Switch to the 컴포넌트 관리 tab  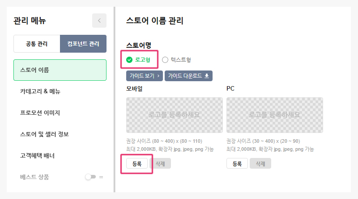pyautogui.click(x=83, y=44)
